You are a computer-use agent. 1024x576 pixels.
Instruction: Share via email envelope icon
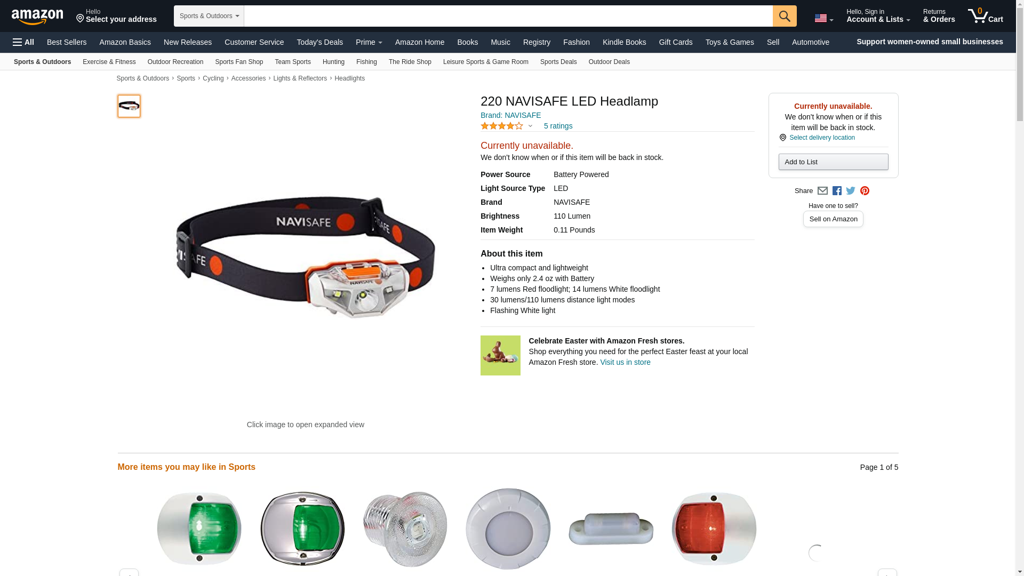point(822,191)
